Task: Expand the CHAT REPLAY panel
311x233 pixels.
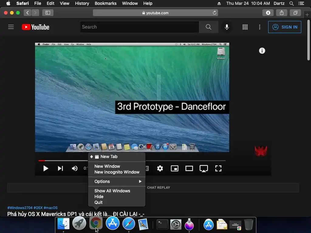Action: pos(153,187)
